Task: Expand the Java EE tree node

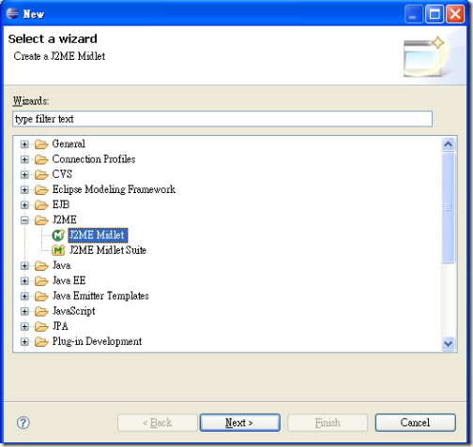Action: click(24, 281)
